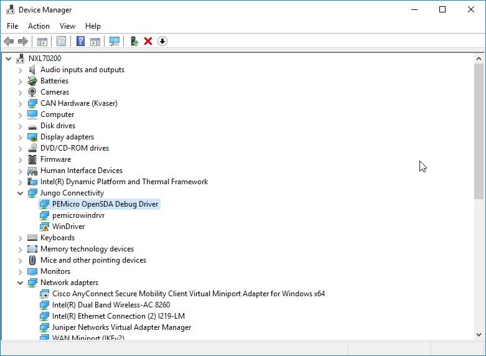
Task: Toggle the console tree pane icon
Action: click(42, 41)
